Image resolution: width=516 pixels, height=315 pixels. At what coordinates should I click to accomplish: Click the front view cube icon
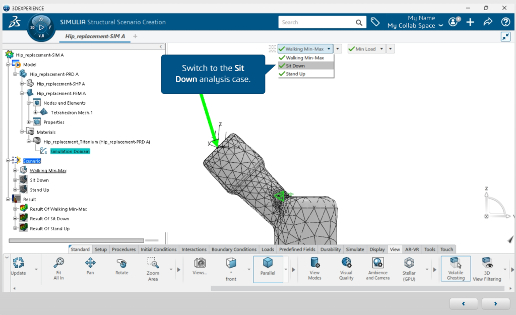coord(231,263)
